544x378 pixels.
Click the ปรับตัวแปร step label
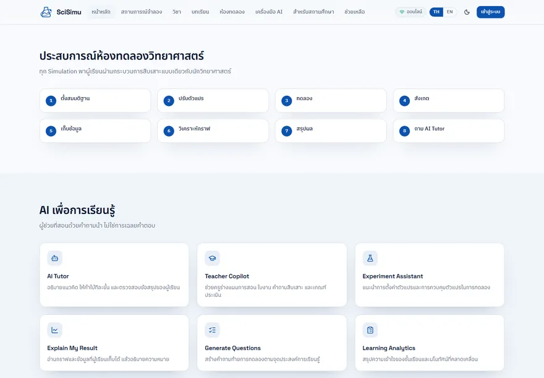[191, 98]
